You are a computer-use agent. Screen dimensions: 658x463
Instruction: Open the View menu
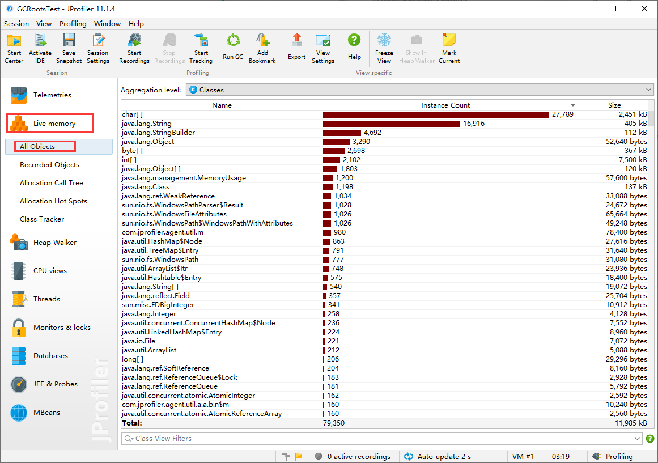(x=44, y=24)
